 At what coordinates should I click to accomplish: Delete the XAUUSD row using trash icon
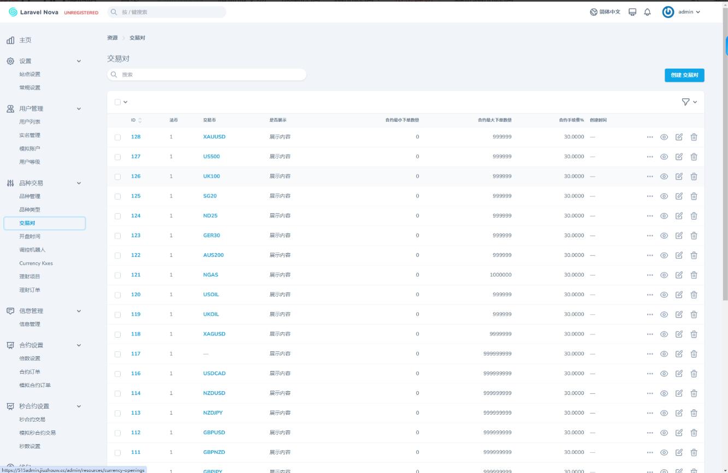coord(694,137)
